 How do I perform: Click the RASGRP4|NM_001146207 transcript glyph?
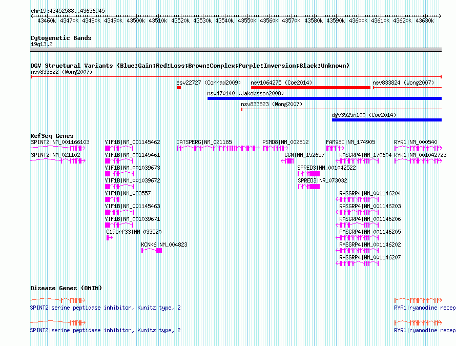(358, 263)
